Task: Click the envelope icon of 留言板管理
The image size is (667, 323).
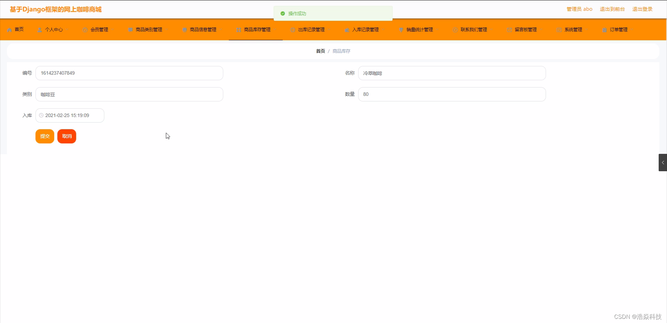Action: coord(509,30)
